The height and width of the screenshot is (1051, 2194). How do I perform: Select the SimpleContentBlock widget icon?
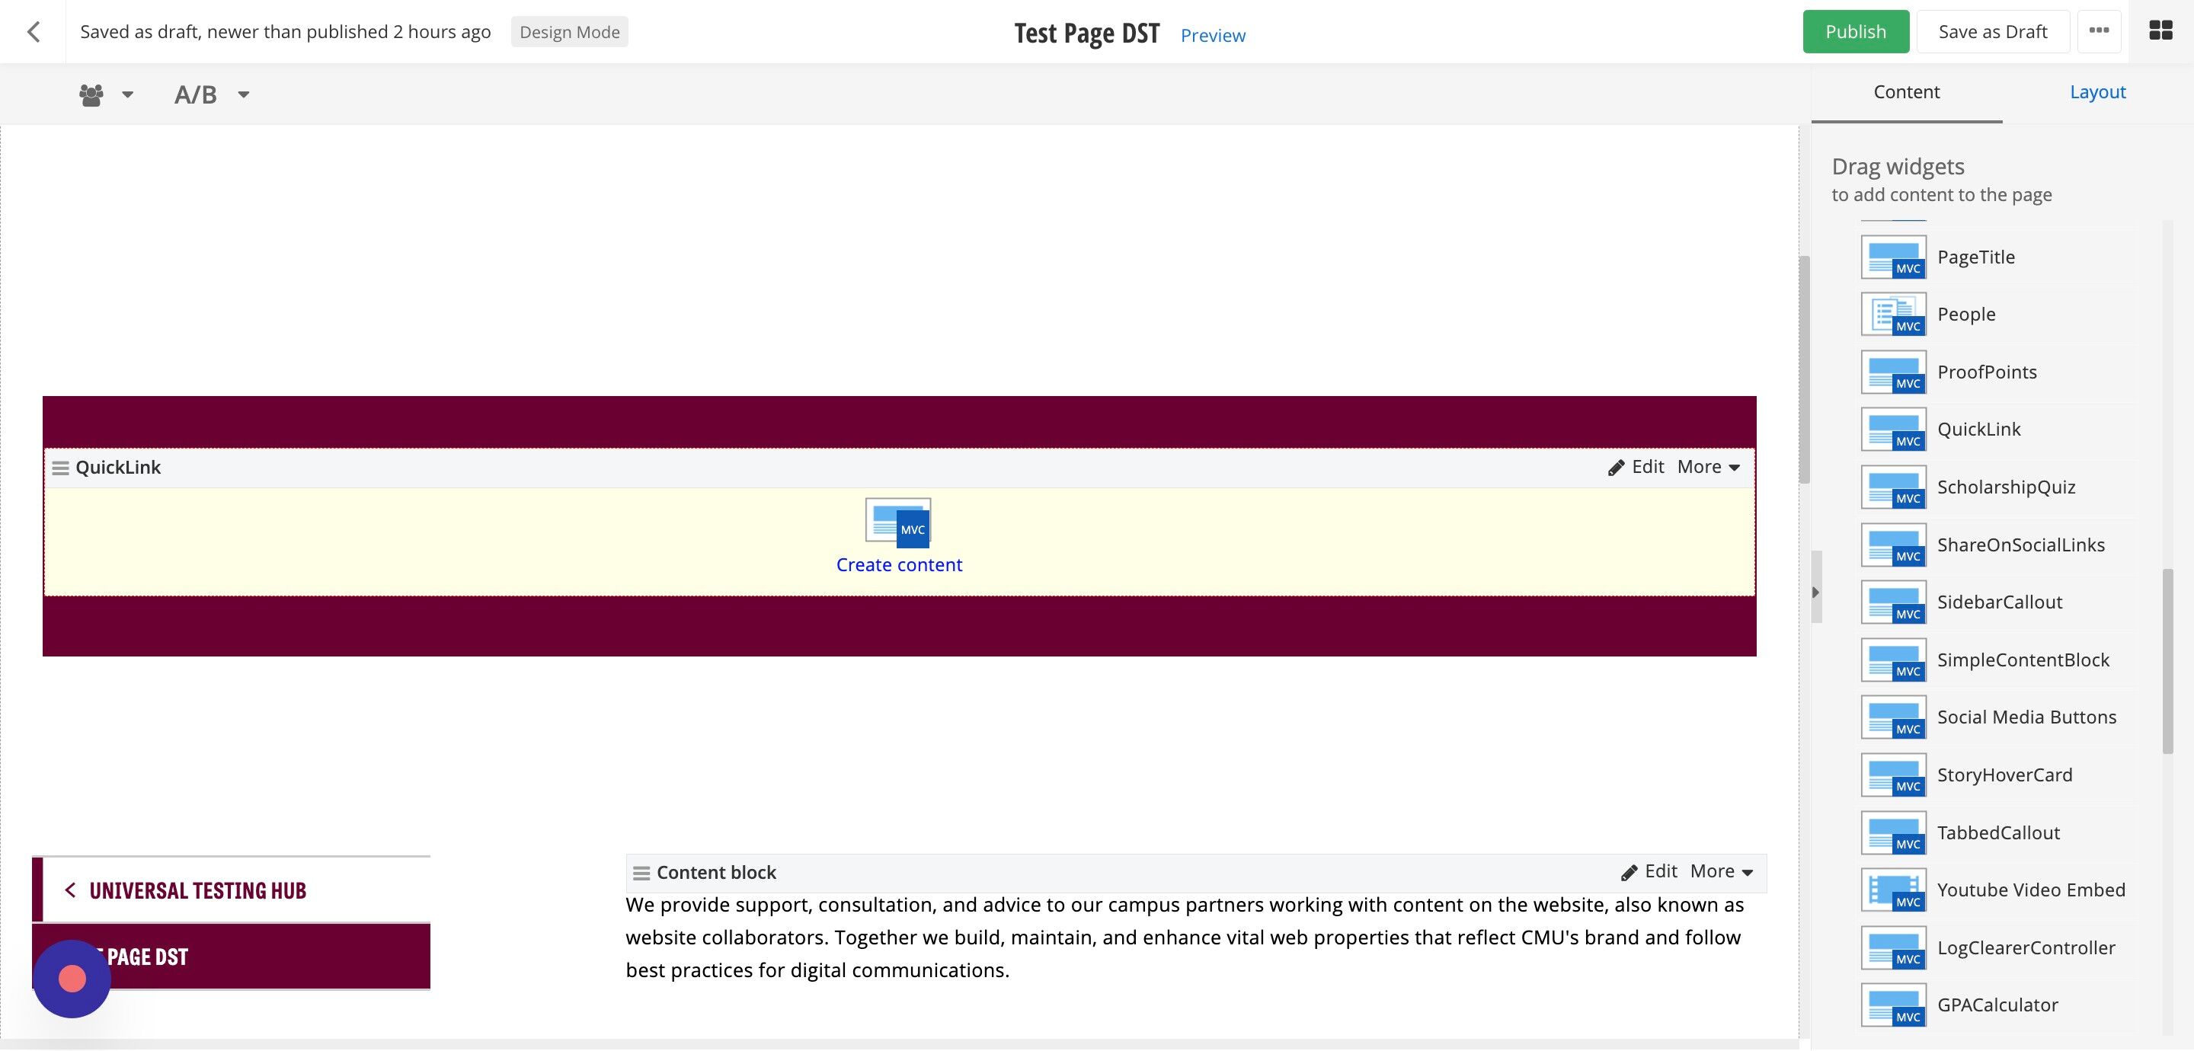pos(1893,660)
